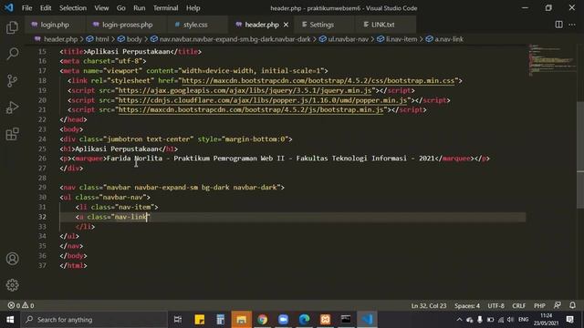Open popper.min.js link on line 20
Image resolution: width=584 pixels, height=328 pixels.
[x=263, y=100]
